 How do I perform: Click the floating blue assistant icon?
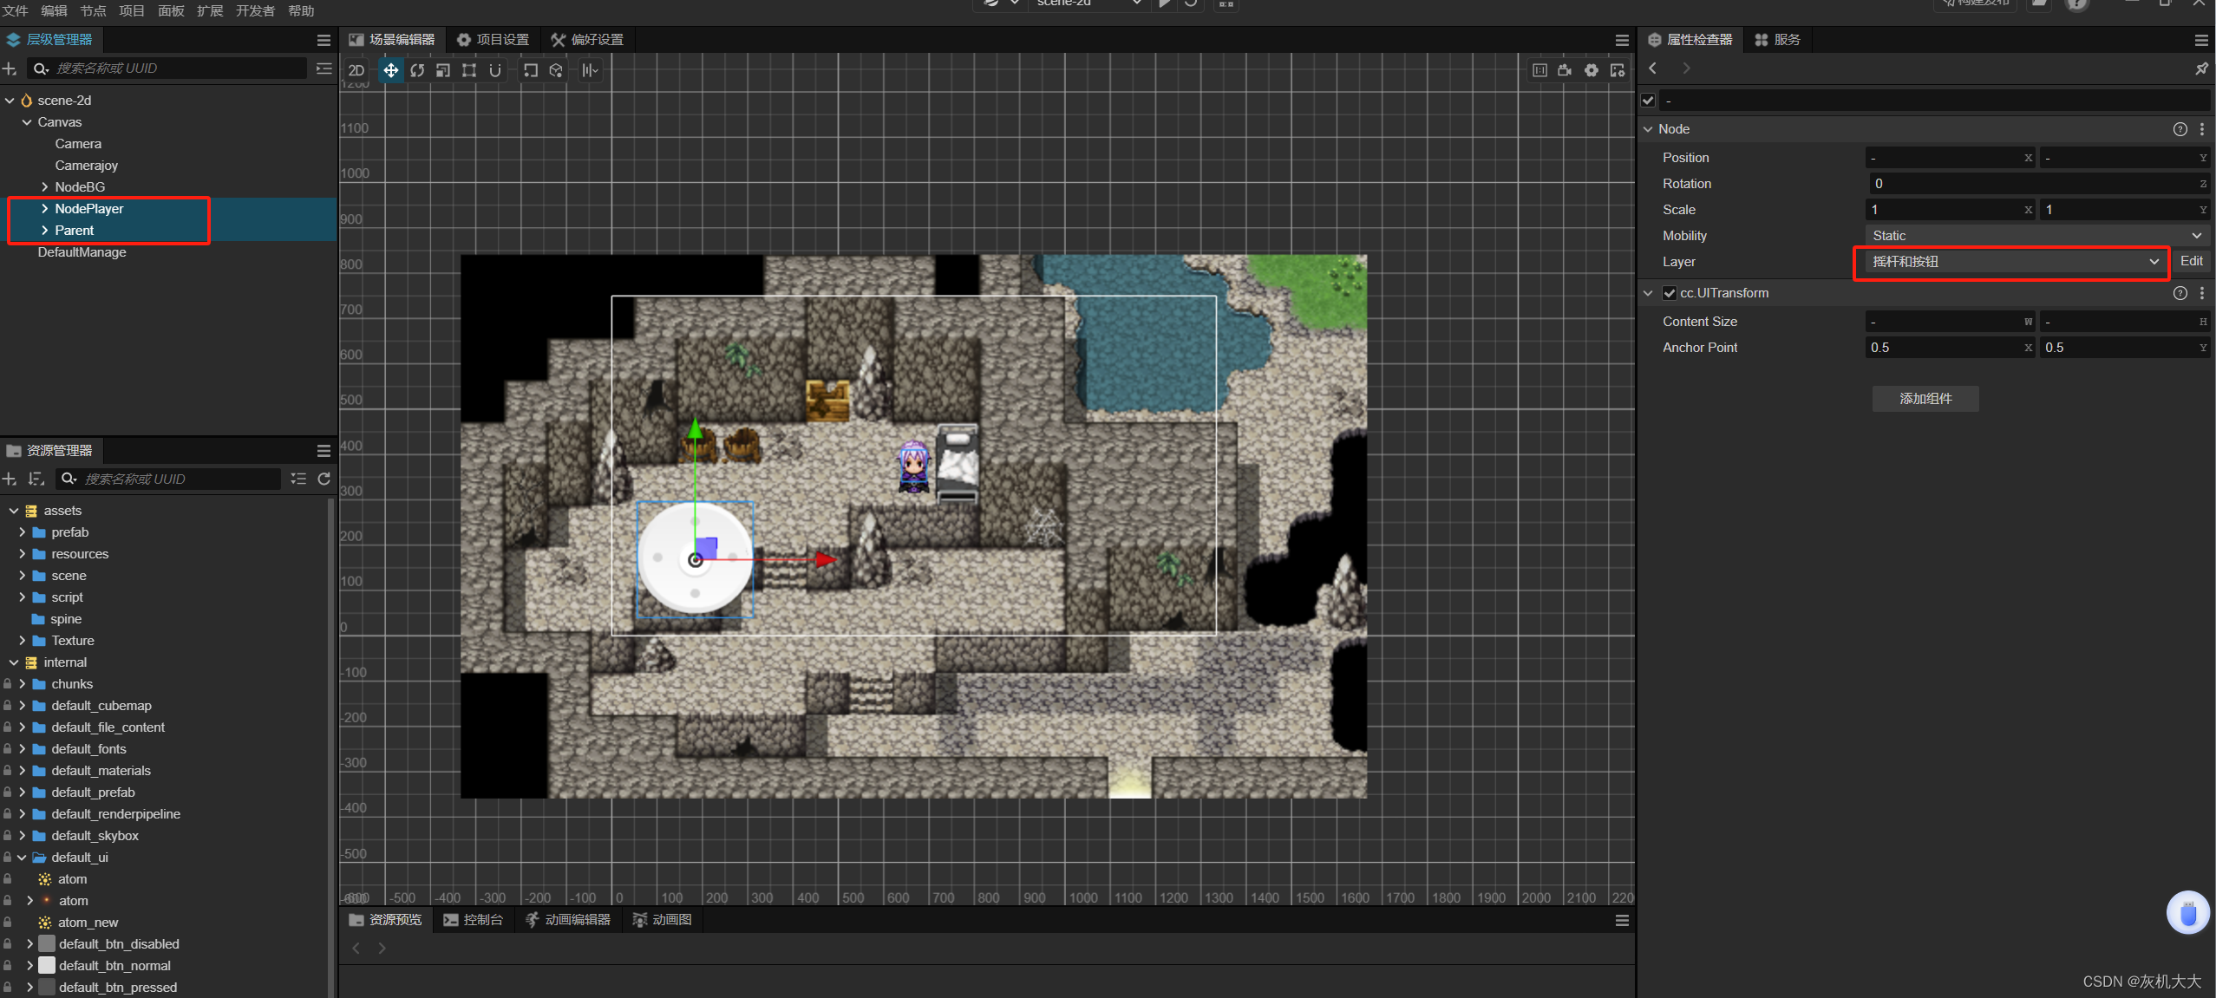tap(2187, 913)
